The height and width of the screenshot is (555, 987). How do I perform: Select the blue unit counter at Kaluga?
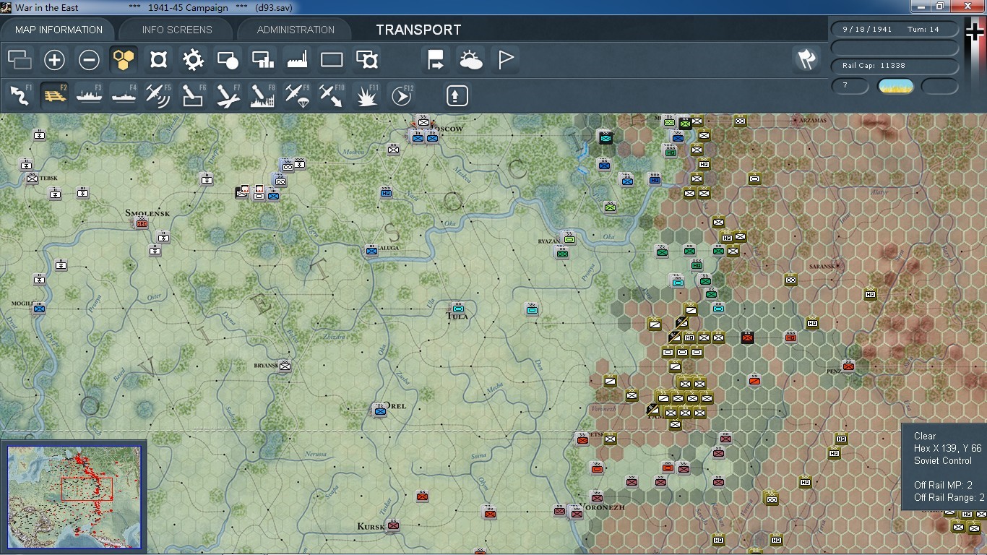tap(371, 251)
